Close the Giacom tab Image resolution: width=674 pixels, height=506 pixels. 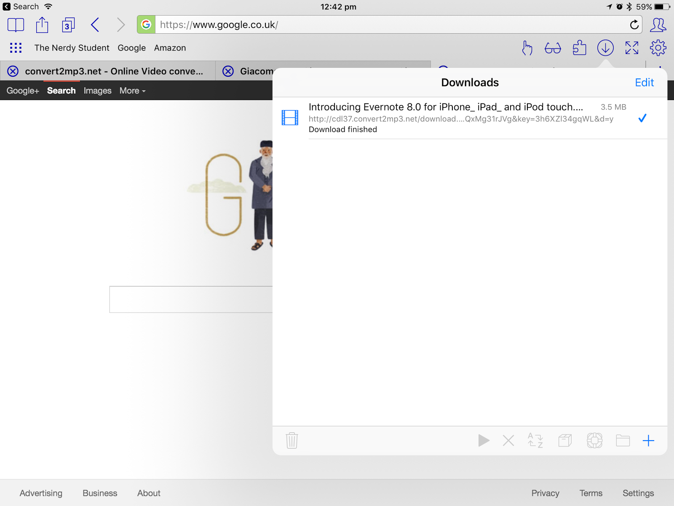[x=228, y=71]
